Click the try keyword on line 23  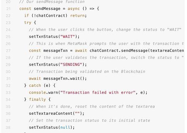coord(28,23)
